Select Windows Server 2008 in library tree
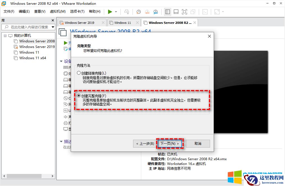Screen dimensions: 285x186 click(x=37, y=41)
